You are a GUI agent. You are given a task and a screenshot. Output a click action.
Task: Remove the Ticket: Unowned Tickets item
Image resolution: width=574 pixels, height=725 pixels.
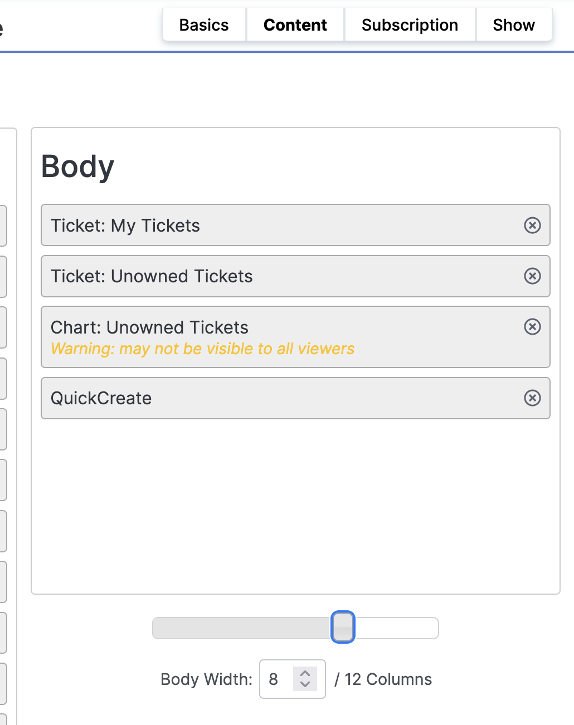(532, 276)
